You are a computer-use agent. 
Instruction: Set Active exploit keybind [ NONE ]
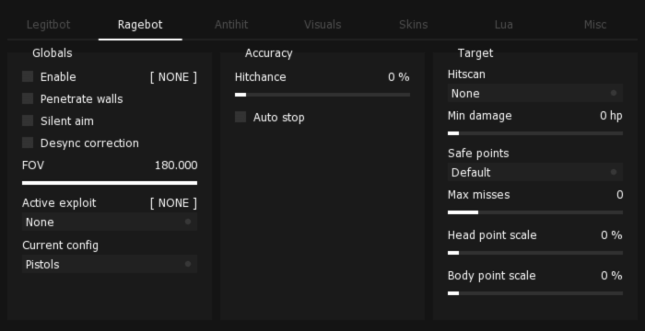point(173,203)
